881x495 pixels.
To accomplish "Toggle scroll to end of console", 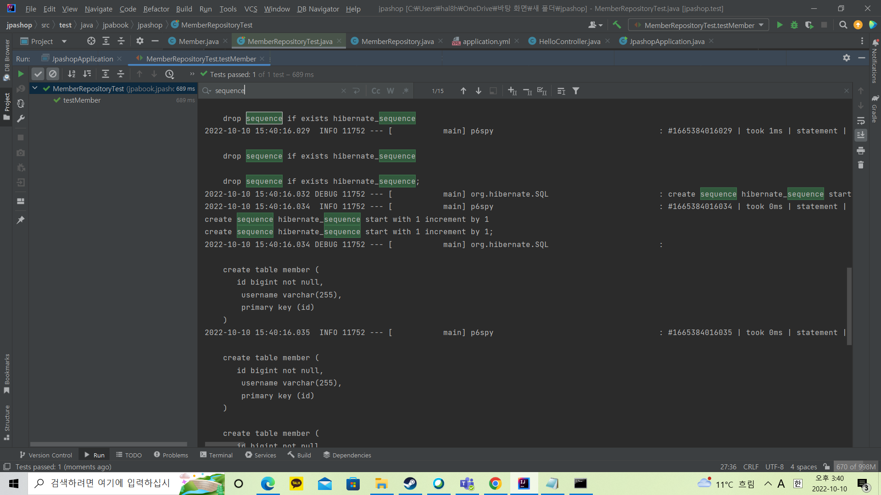I will 861,135.
